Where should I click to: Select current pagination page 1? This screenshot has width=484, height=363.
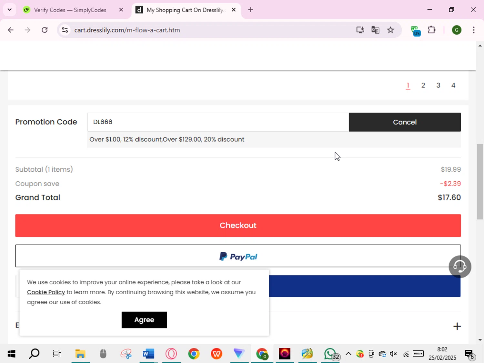point(408,85)
